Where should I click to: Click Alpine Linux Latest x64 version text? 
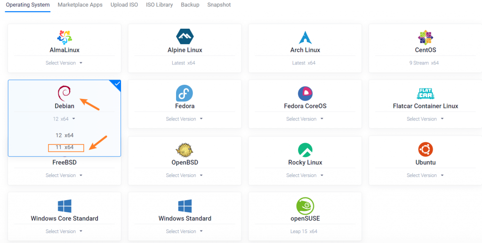pos(184,63)
